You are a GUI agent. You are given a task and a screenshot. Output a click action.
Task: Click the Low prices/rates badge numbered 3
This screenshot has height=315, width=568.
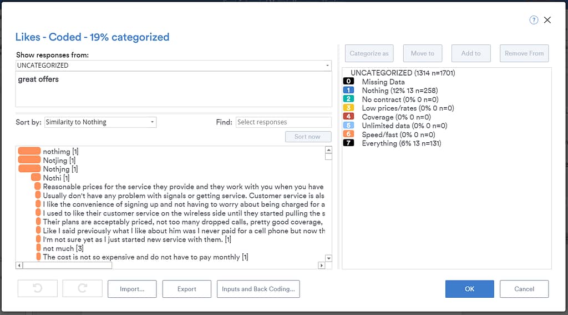point(349,108)
